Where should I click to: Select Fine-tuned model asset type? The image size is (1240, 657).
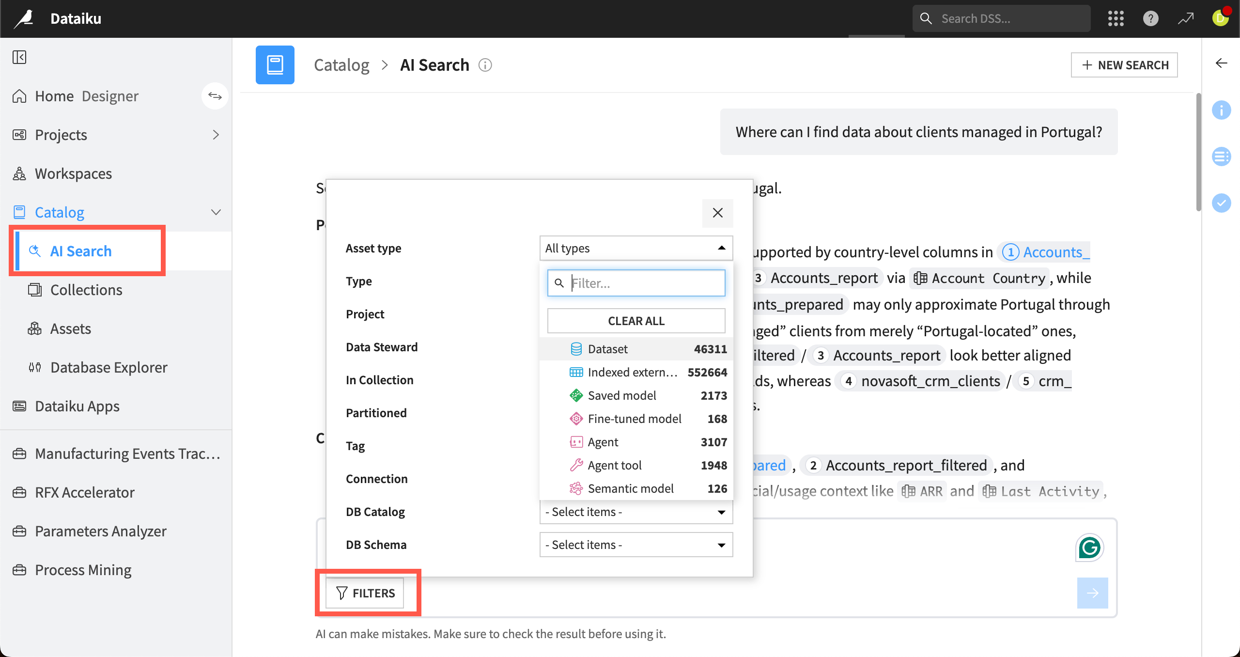point(636,419)
